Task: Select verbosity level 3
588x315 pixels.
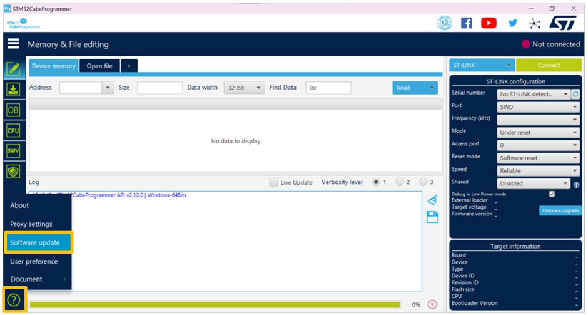Action: click(423, 182)
